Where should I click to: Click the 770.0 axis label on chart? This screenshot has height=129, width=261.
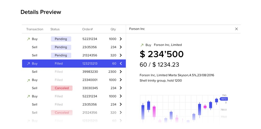223,117
